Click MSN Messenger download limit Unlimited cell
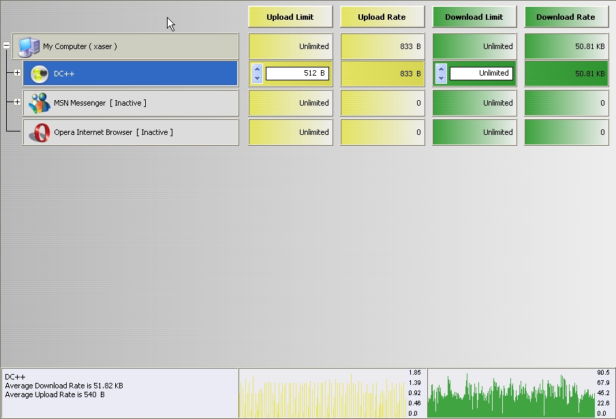 [474, 103]
